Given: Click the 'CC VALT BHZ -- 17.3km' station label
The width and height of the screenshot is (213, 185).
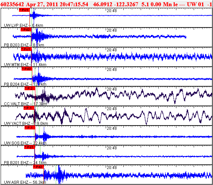Looking at the screenshot, I should coord(25,104).
